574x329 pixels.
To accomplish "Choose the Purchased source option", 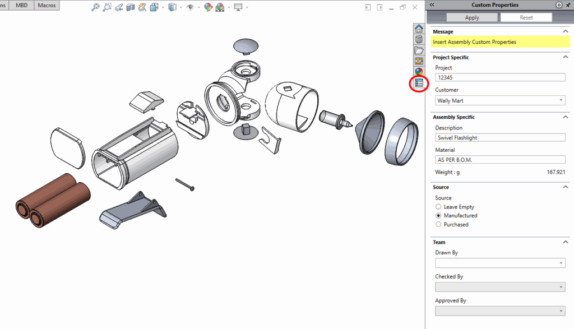I will tap(439, 225).
